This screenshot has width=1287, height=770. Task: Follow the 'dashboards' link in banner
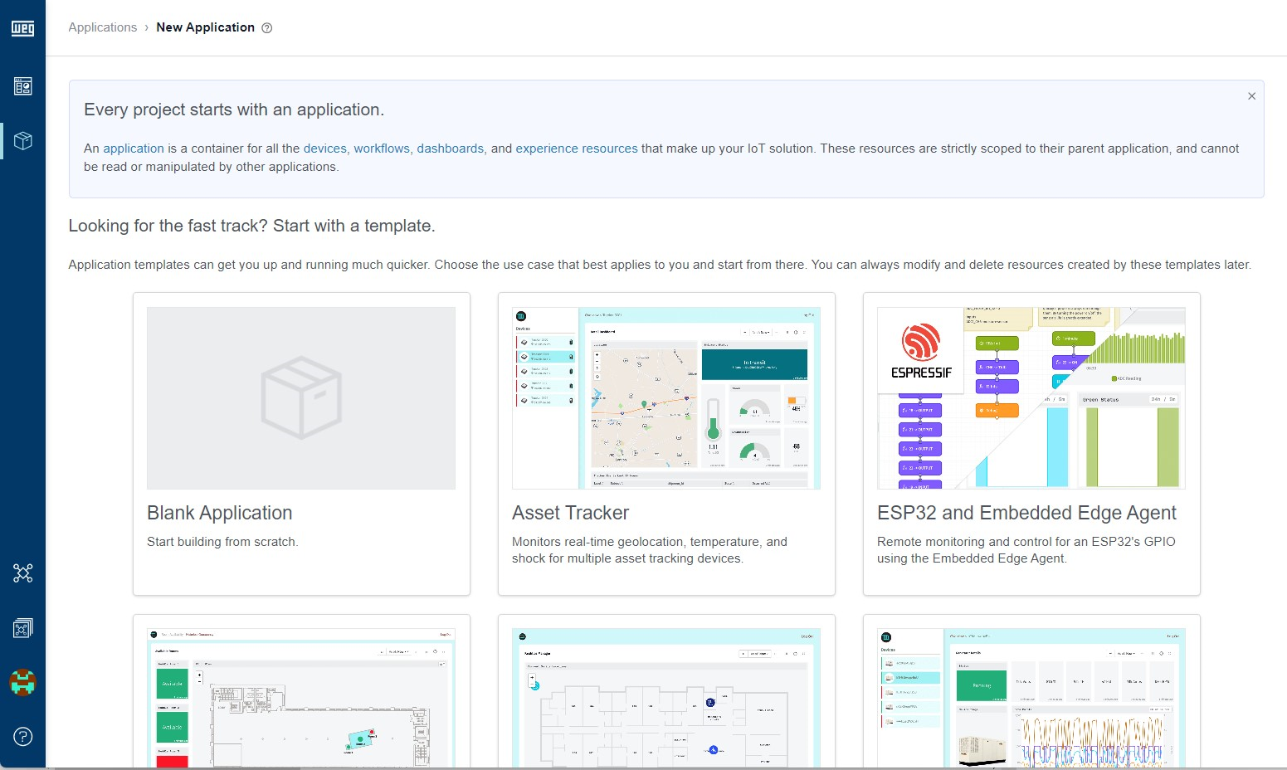coord(450,149)
